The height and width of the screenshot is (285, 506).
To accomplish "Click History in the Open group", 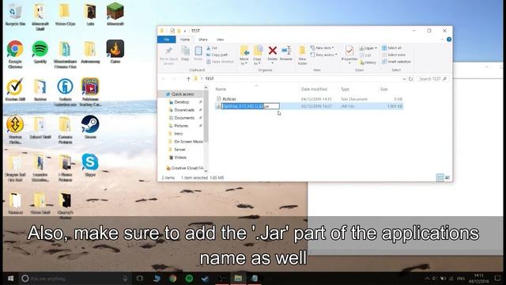I will pyautogui.click(x=368, y=63).
